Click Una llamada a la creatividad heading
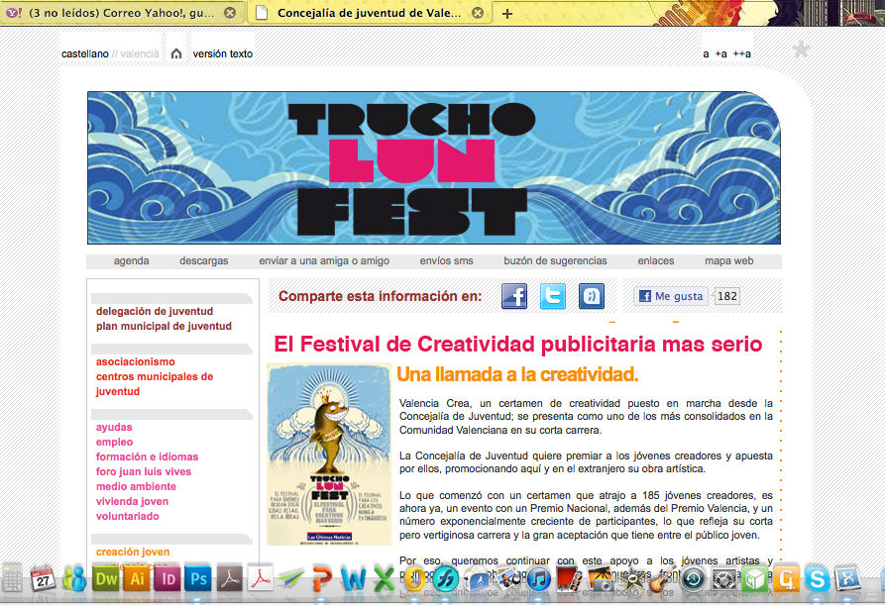Viewport: 885px width, 605px height. pos(517,374)
